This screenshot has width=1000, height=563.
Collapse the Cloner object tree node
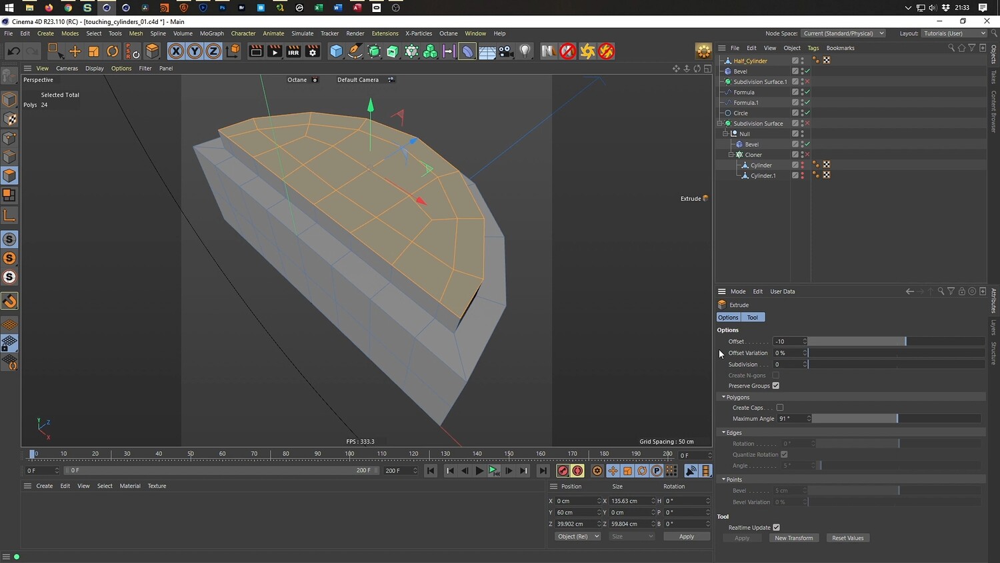coord(731,155)
